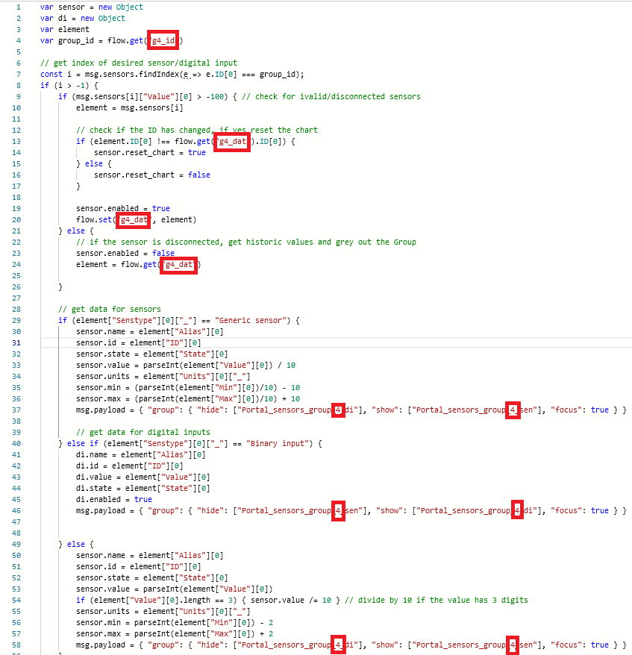Click 'findIndex' on line 7
The height and width of the screenshot is (655, 632).
point(159,75)
